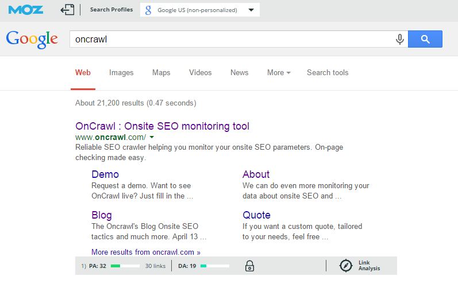Switch to the Videos tab
The image size is (458, 284).
coord(200,72)
